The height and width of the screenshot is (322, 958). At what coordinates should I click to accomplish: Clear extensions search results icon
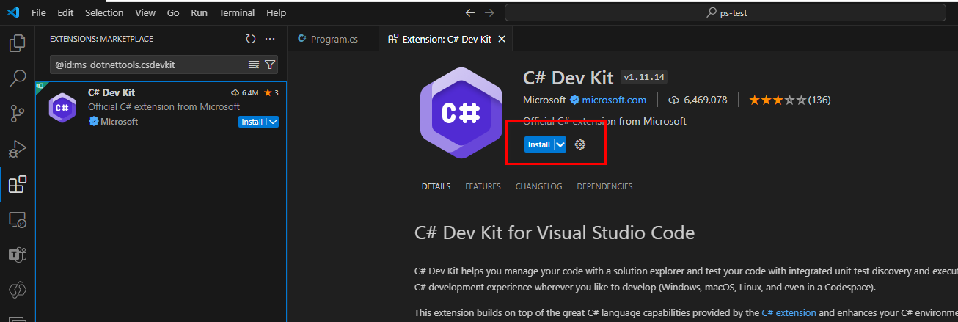point(254,65)
